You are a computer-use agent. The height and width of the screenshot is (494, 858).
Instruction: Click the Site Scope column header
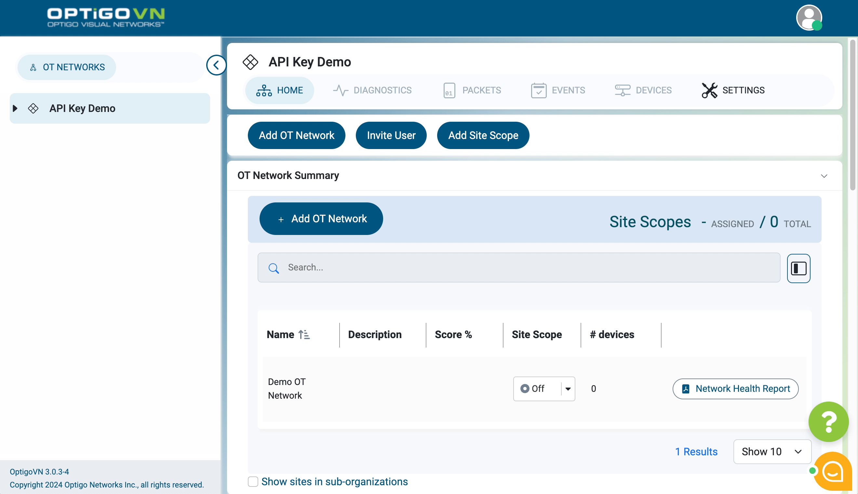(x=537, y=335)
